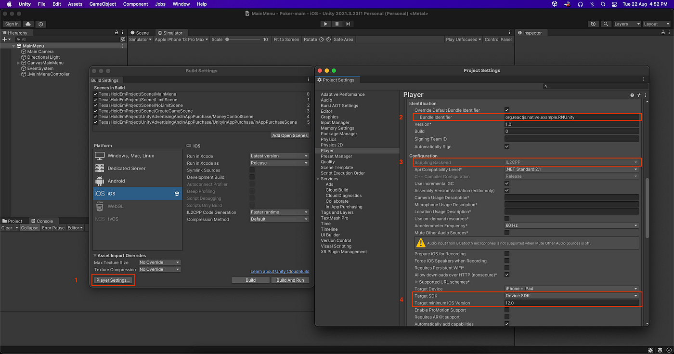Open Max Texture Size override dropdown

click(x=159, y=262)
